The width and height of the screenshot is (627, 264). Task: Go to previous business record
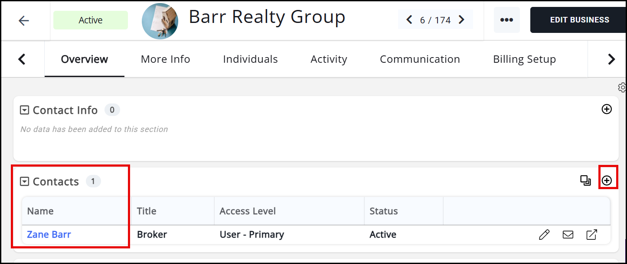coord(409,20)
